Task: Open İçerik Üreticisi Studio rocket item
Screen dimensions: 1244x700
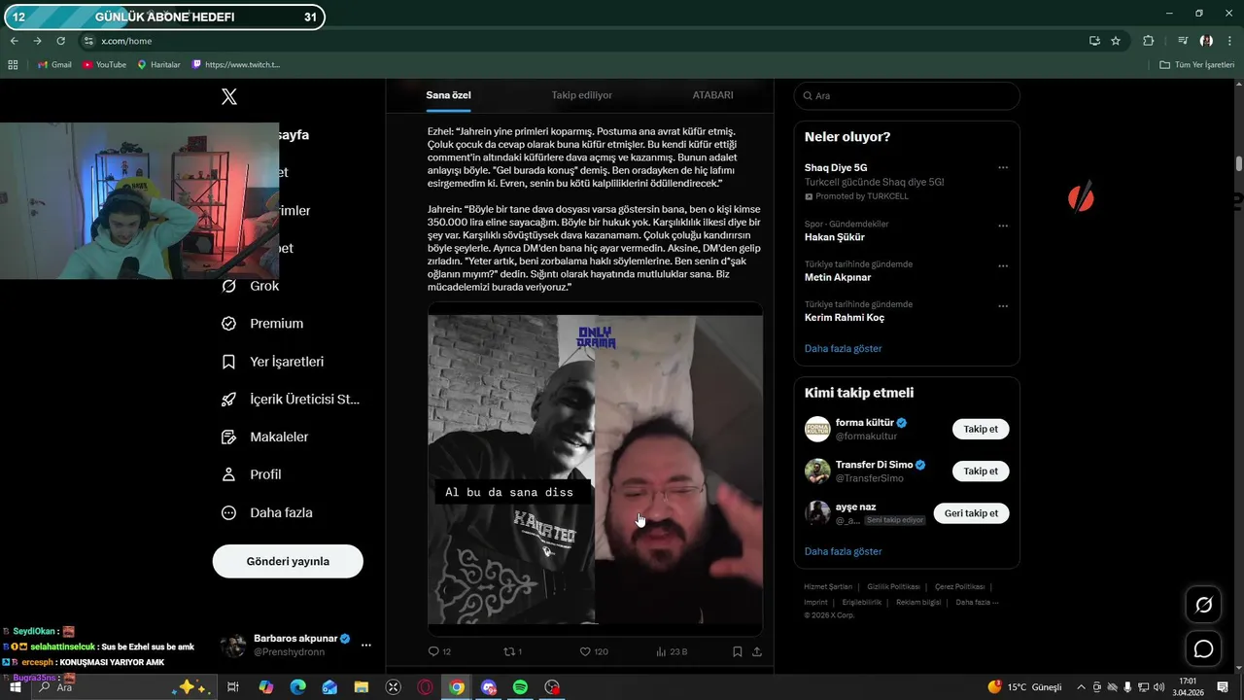Action: pos(291,399)
